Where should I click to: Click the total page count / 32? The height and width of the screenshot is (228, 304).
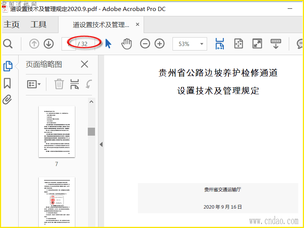(83, 44)
